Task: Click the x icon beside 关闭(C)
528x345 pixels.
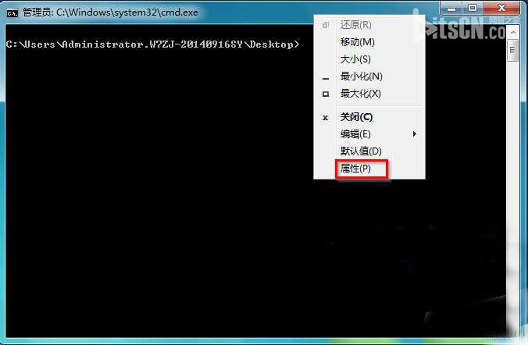Action: point(325,118)
